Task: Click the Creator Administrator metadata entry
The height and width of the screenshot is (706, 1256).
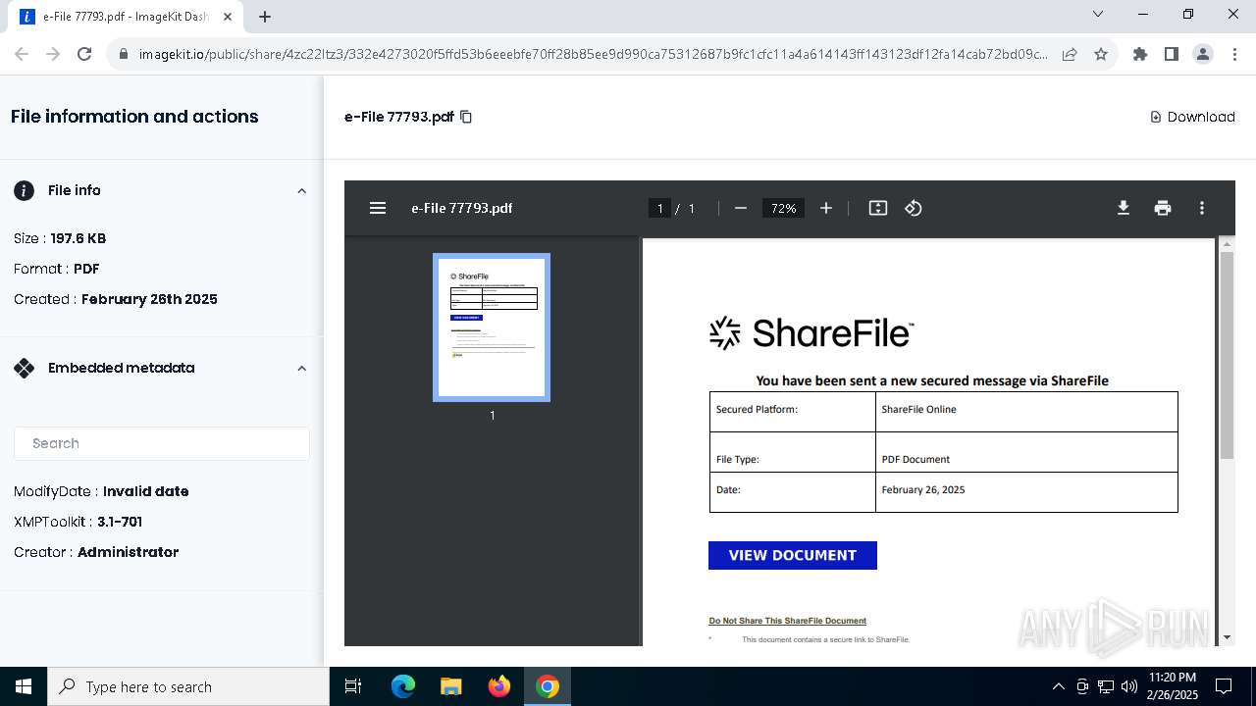Action: (96, 552)
